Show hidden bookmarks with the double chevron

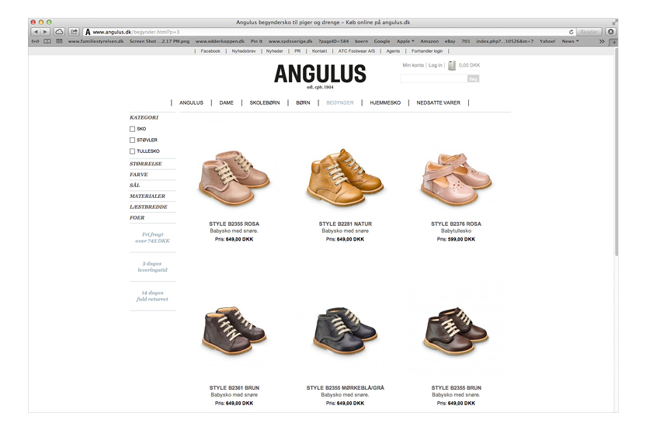click(x=602, y=41)
